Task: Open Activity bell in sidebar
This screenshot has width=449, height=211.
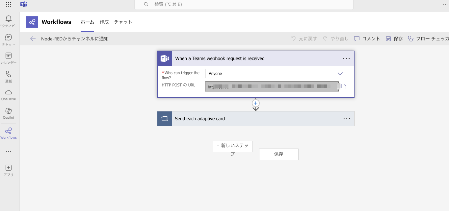Action: pos(9,21)
